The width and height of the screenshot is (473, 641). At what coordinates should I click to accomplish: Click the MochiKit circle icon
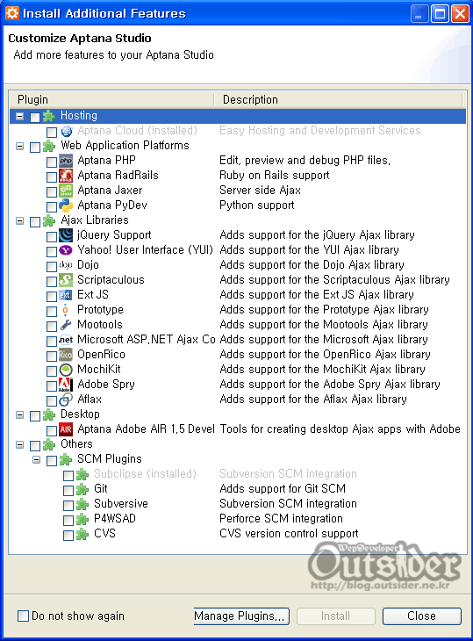coord(66,370)
